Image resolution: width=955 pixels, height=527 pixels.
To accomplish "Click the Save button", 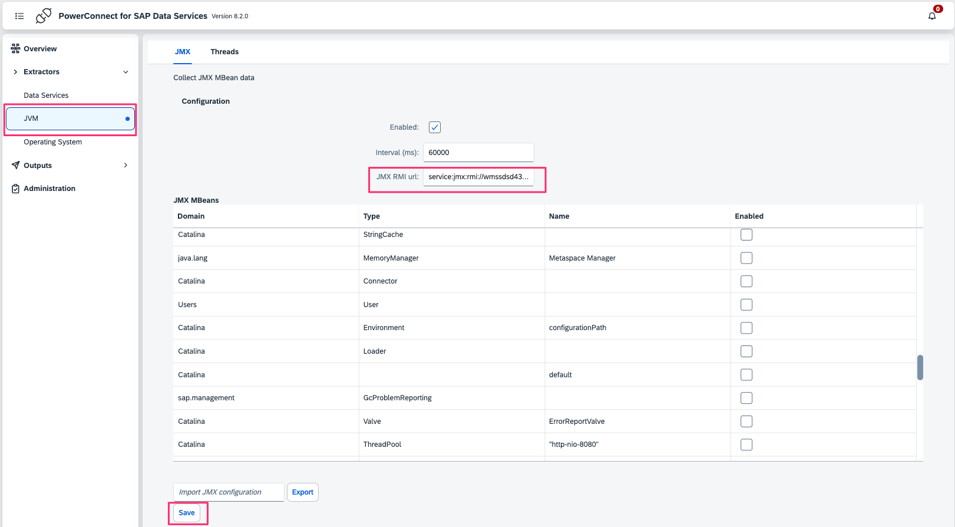I will click(x=187, y=513).
